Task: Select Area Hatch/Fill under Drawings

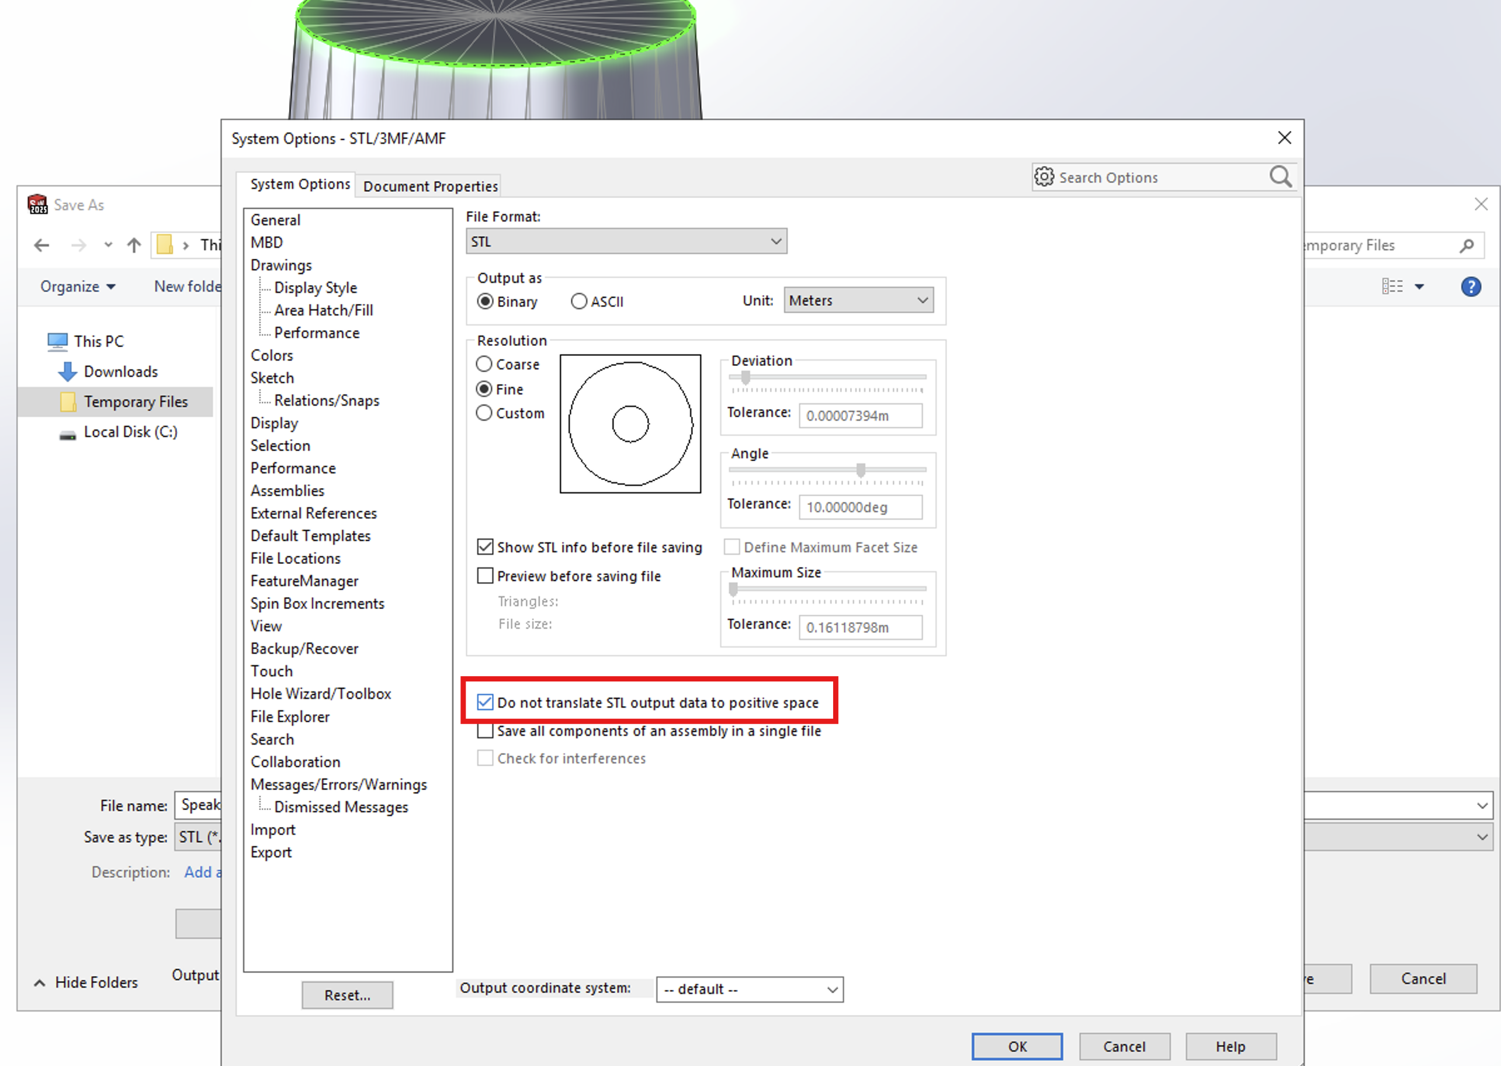Action: 324,310
